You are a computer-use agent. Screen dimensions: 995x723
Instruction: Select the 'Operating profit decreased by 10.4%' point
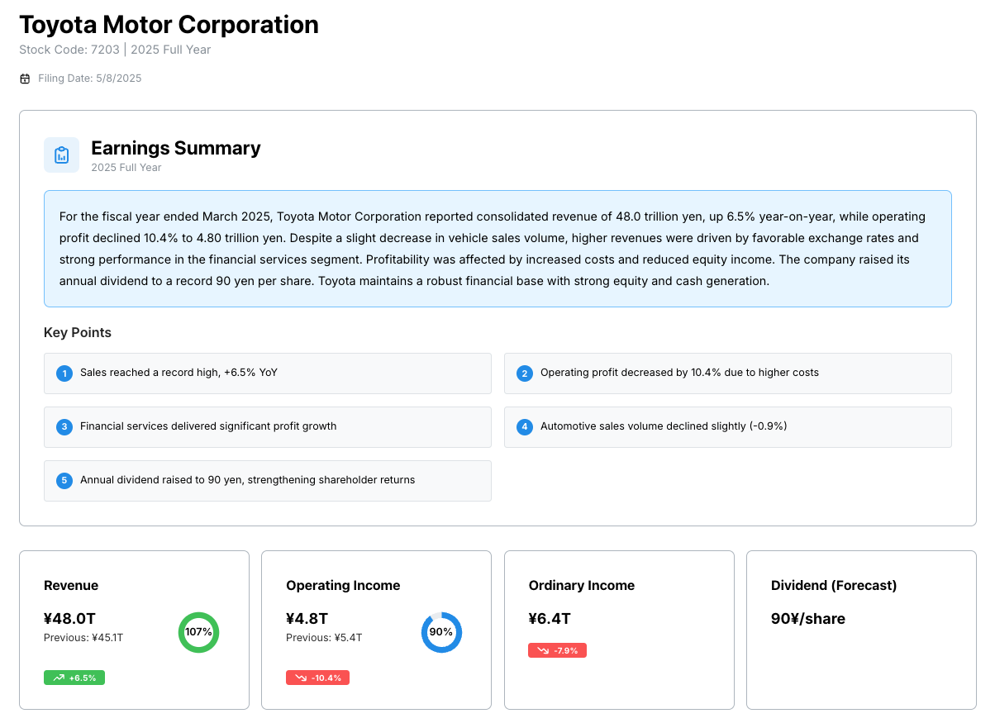click(728, 373)
